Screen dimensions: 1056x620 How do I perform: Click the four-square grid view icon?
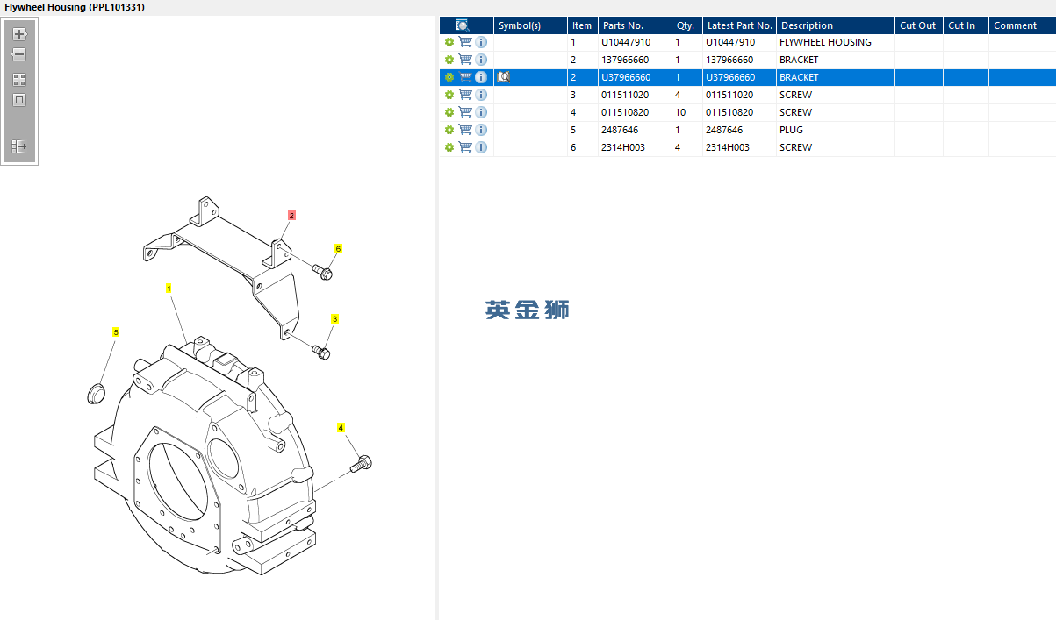pos(19,79)
